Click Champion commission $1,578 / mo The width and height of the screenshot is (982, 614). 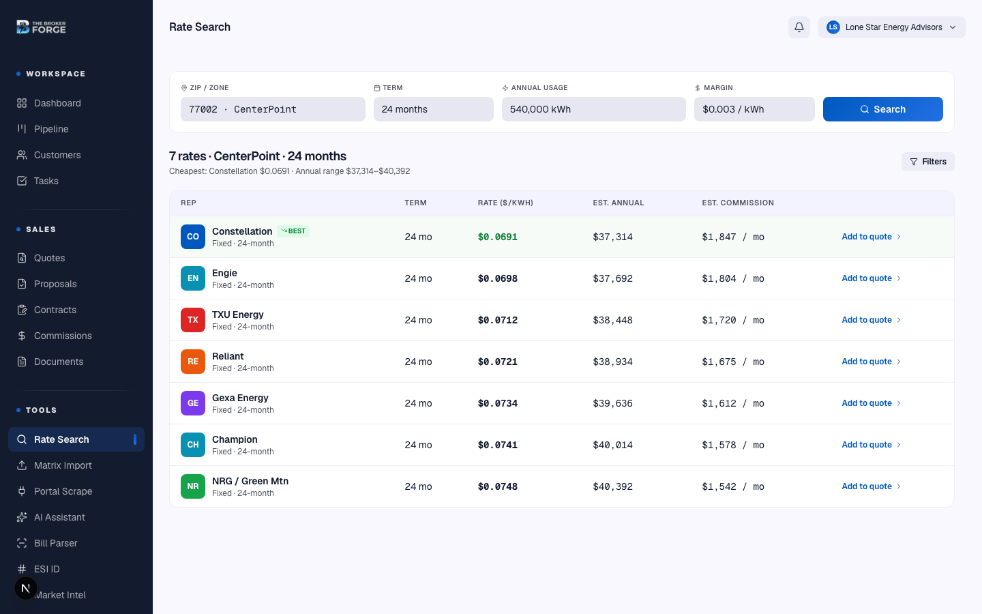click(x=733, y=445)
